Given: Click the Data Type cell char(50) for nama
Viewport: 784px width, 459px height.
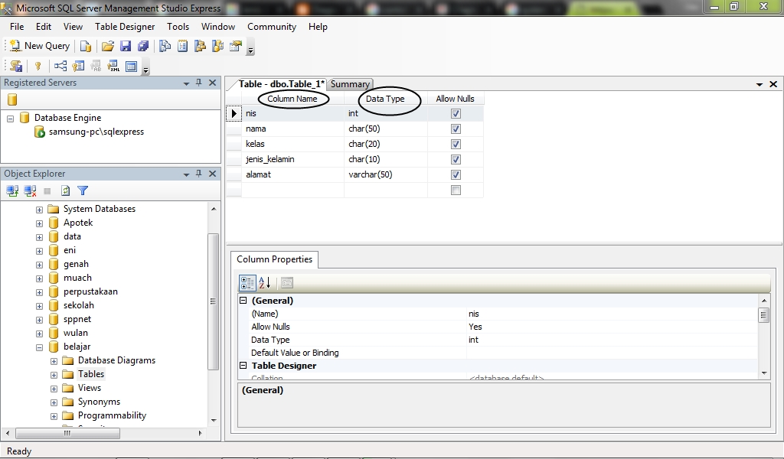Looking at the screenshot, I should 386,129.
